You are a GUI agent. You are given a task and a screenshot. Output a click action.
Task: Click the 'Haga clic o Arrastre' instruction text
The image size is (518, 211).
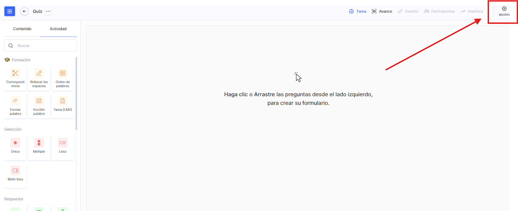(298, 99)
